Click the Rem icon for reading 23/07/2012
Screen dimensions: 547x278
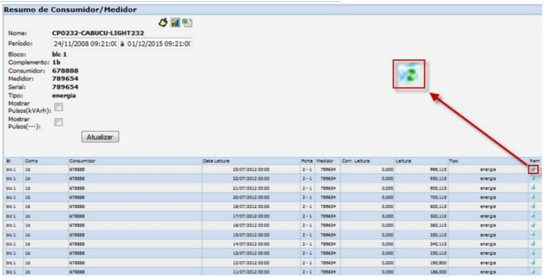click(533, 169)
